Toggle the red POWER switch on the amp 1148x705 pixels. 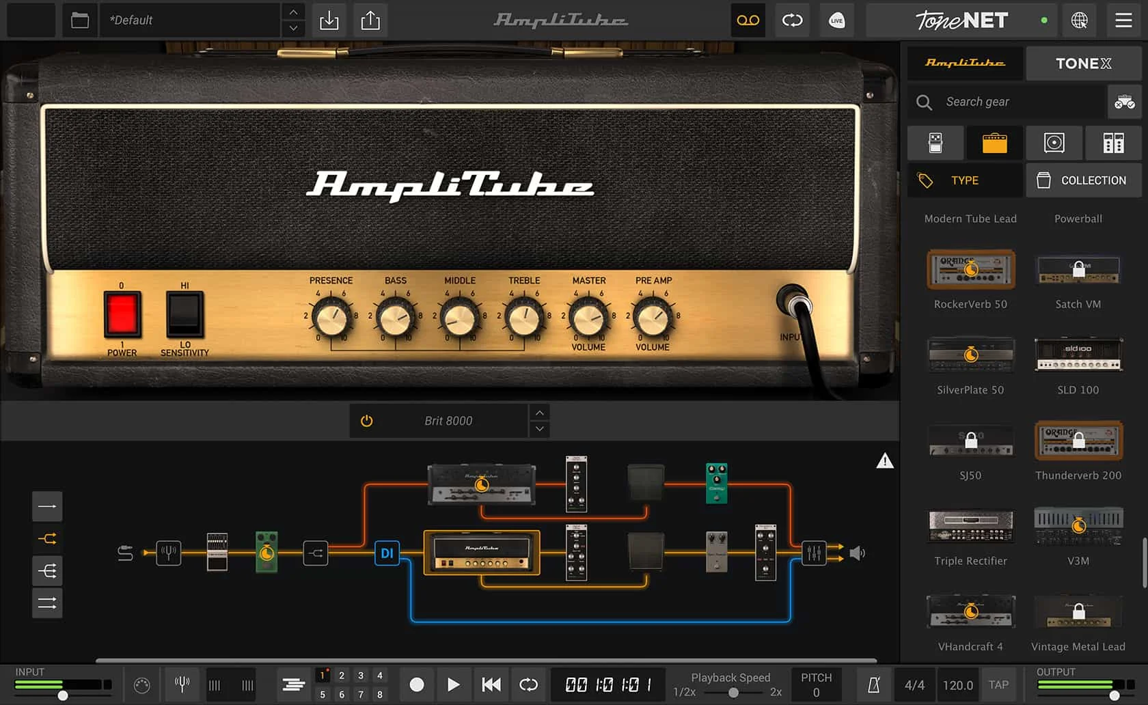pos(122,316)
